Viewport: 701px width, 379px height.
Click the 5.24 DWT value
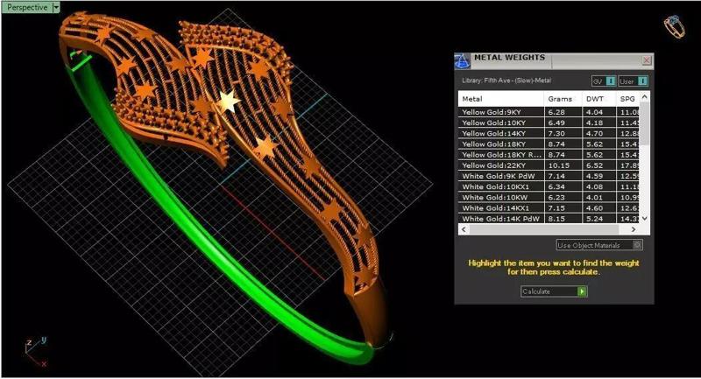[x=595, y=219]
